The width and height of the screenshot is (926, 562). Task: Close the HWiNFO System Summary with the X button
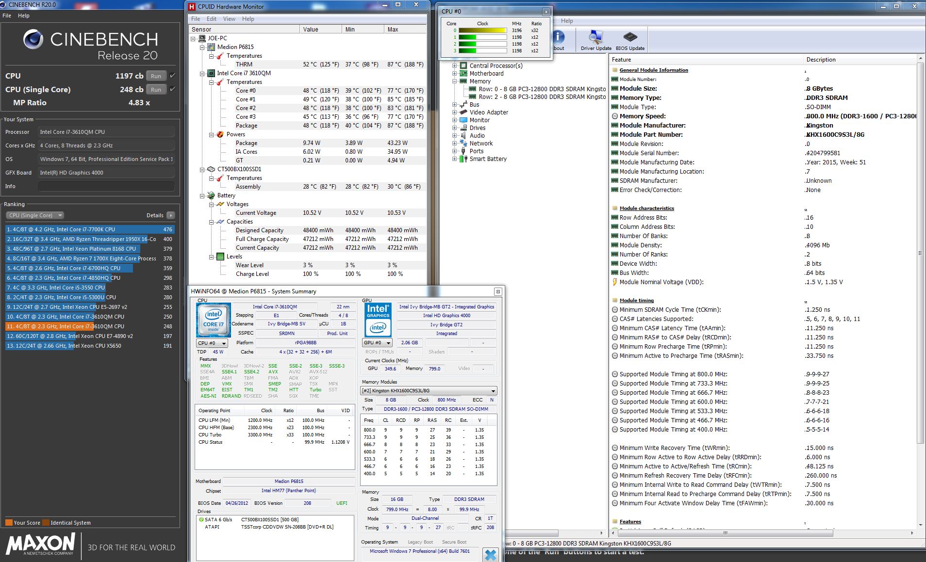(498, 291)
